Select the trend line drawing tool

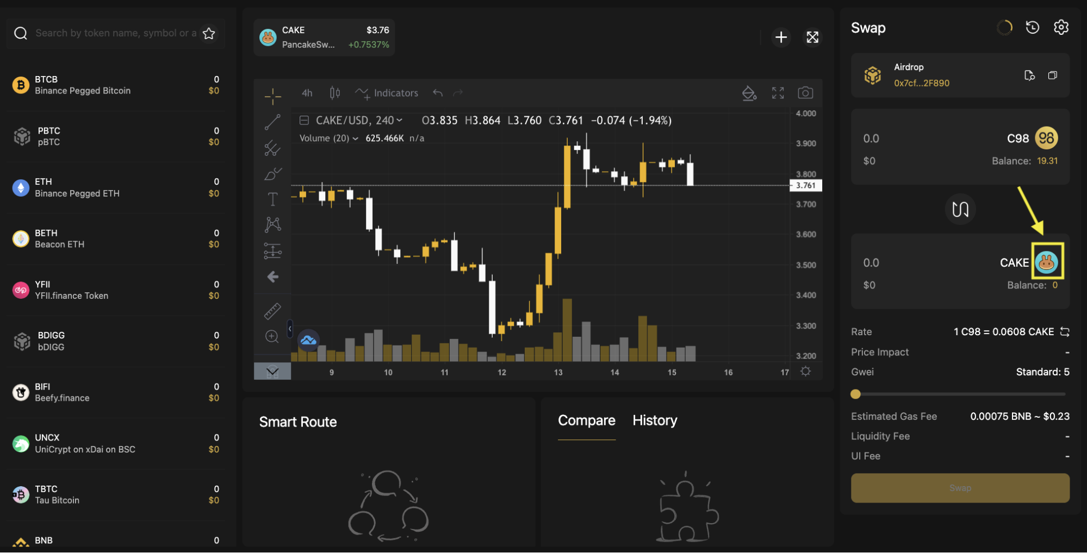272,122
